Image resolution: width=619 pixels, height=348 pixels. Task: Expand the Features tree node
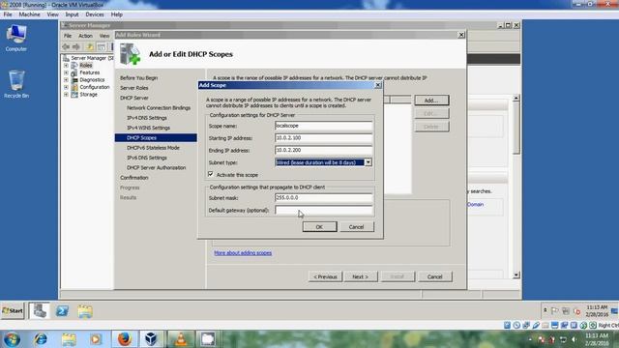click(x=66, y=72)
